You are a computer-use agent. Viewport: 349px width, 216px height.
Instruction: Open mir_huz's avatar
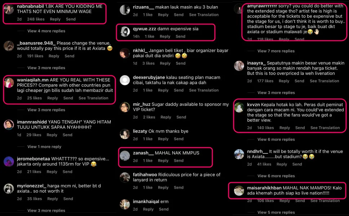click(125, 107)
